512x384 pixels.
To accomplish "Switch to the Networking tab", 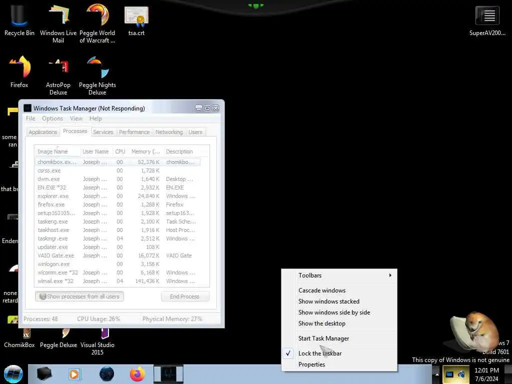I will (169, 132).
